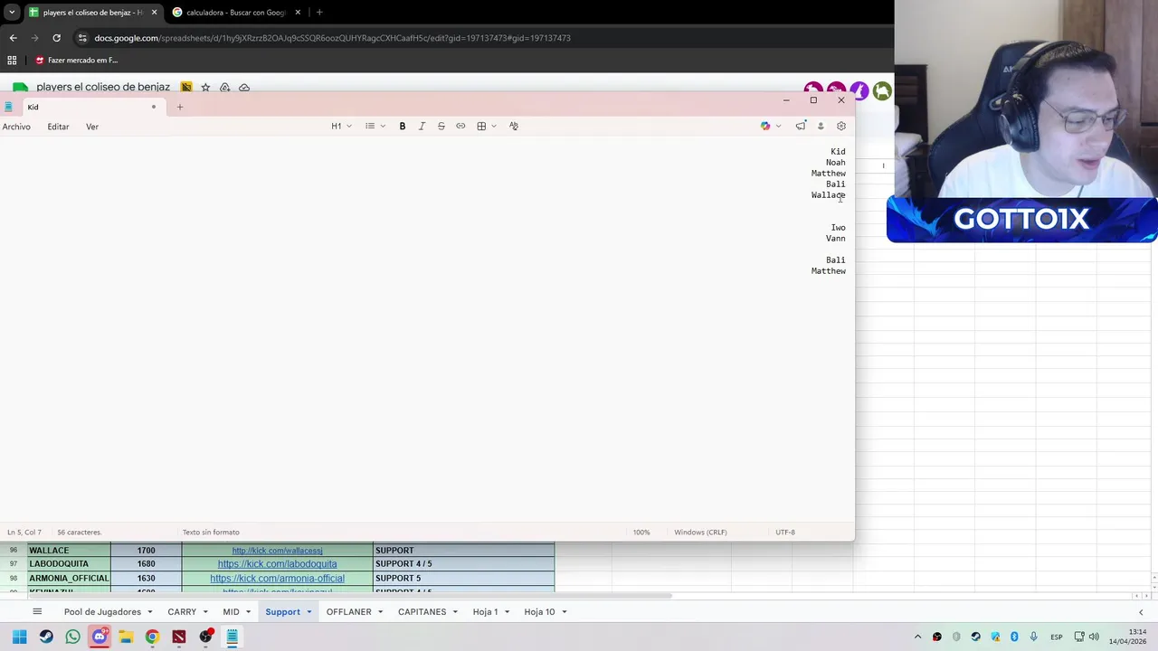The image size is (1158, 651).
Task: Add a new Notepad tab
Action: [x=180, y=107]
